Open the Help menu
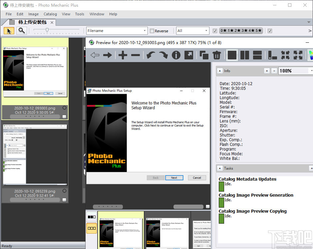The width and height of the screenshot is (313, 249). tap(113, 14)
